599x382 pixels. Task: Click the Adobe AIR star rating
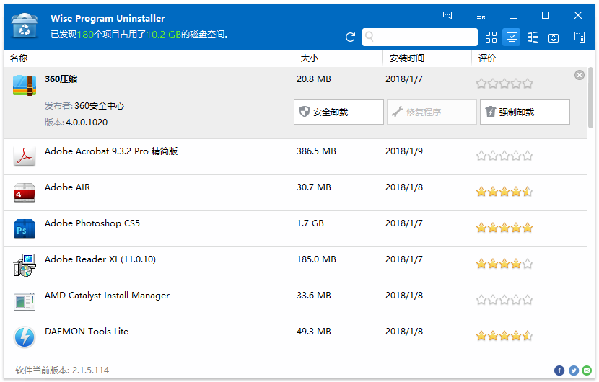504,192
